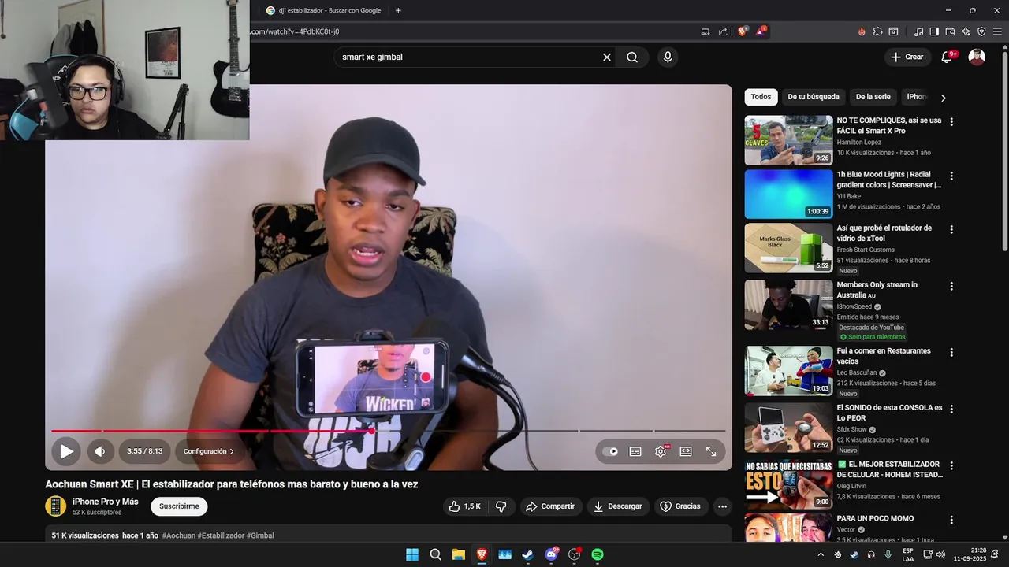Image resolution: width=1009 pixels, height=567 pixels.
Task: Open options for 'SONIDO de esta CONSOLA' video
Action: click(951, 409)
